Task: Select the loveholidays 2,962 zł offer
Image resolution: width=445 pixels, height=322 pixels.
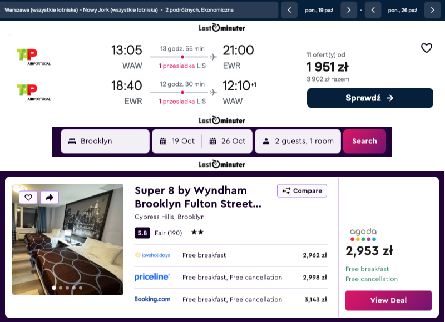Action: tap(231, 255)
